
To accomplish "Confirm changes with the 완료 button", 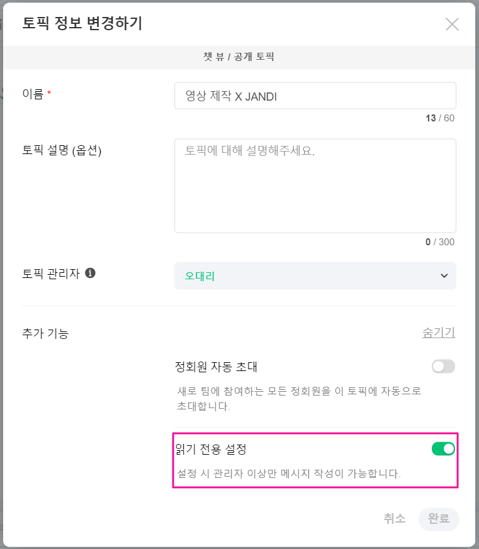I will (439, 519).
